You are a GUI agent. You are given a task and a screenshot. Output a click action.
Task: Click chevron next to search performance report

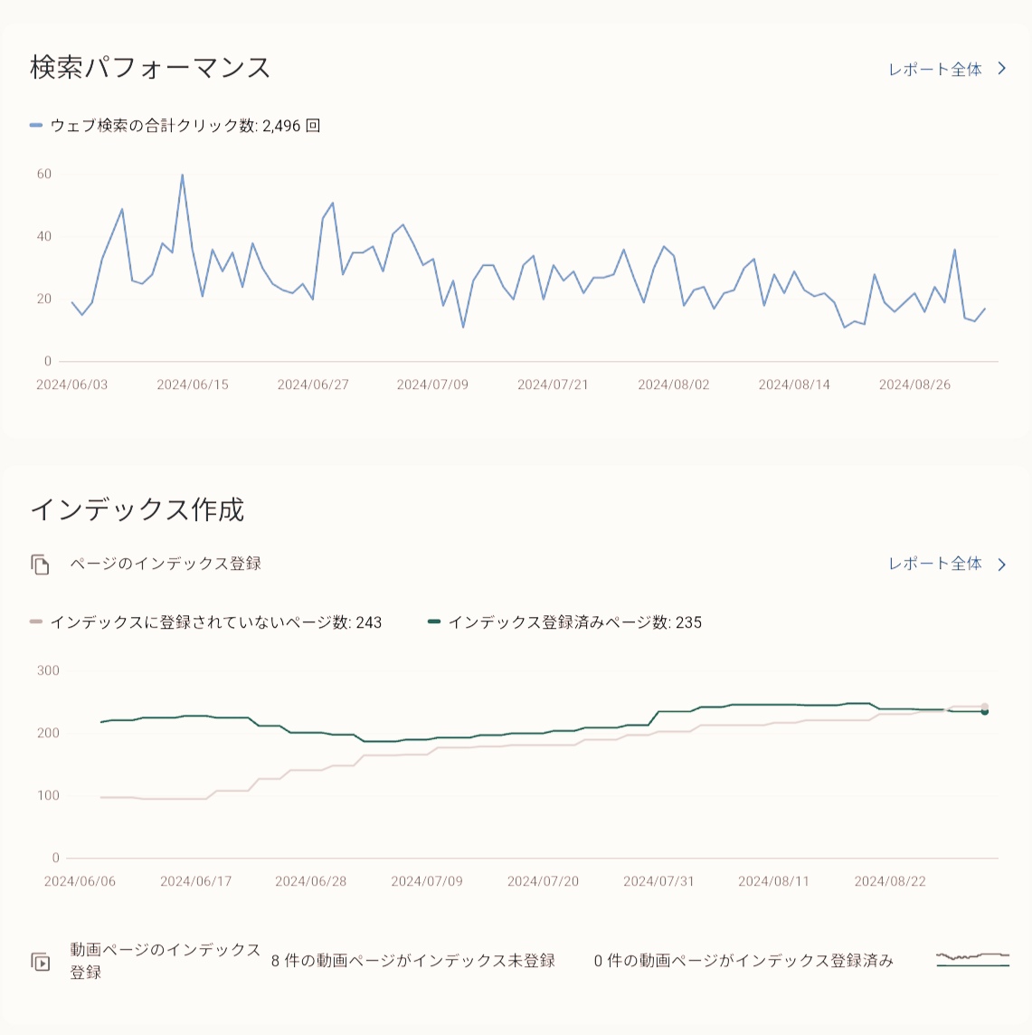[x=1001, y=69]
